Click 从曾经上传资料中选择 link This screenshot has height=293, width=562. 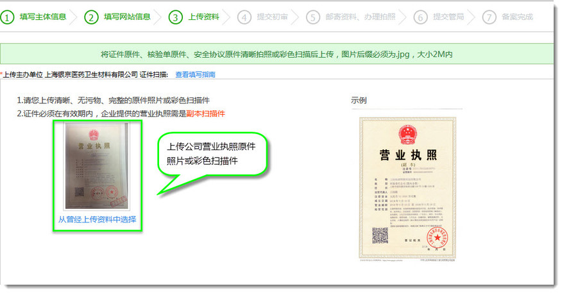tap(97, 219)
